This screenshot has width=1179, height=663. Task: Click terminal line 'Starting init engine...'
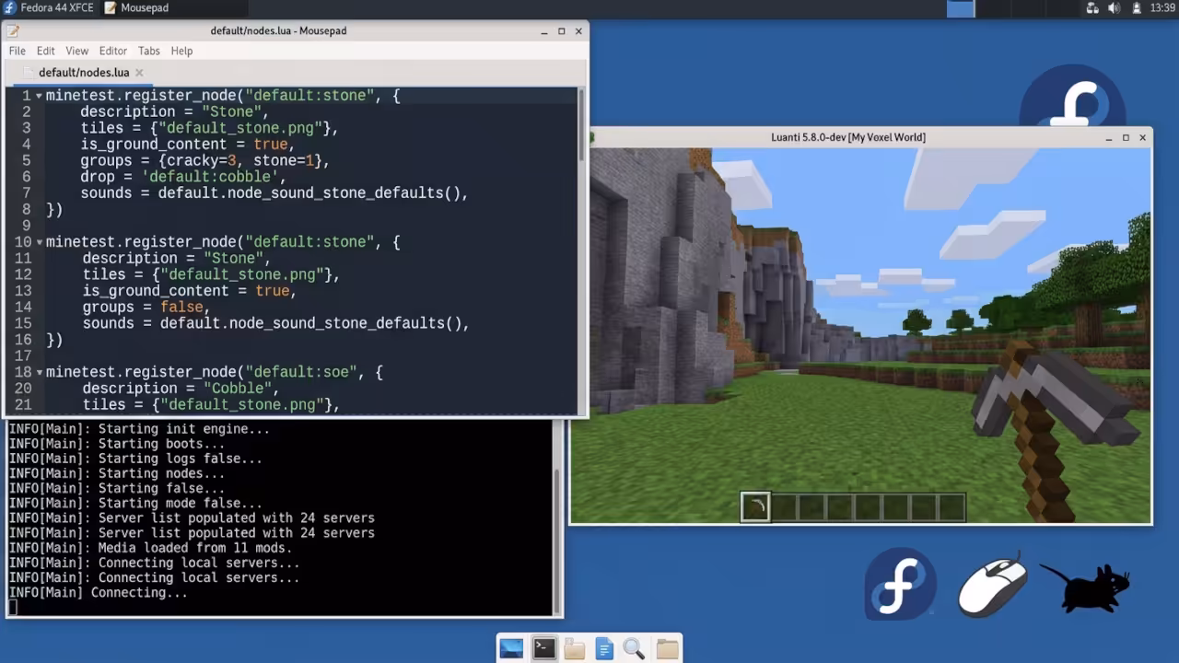tap(139, 429)
